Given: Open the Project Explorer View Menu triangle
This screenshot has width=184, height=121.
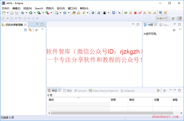Looking at the screenshot, I should click(42, 29).
